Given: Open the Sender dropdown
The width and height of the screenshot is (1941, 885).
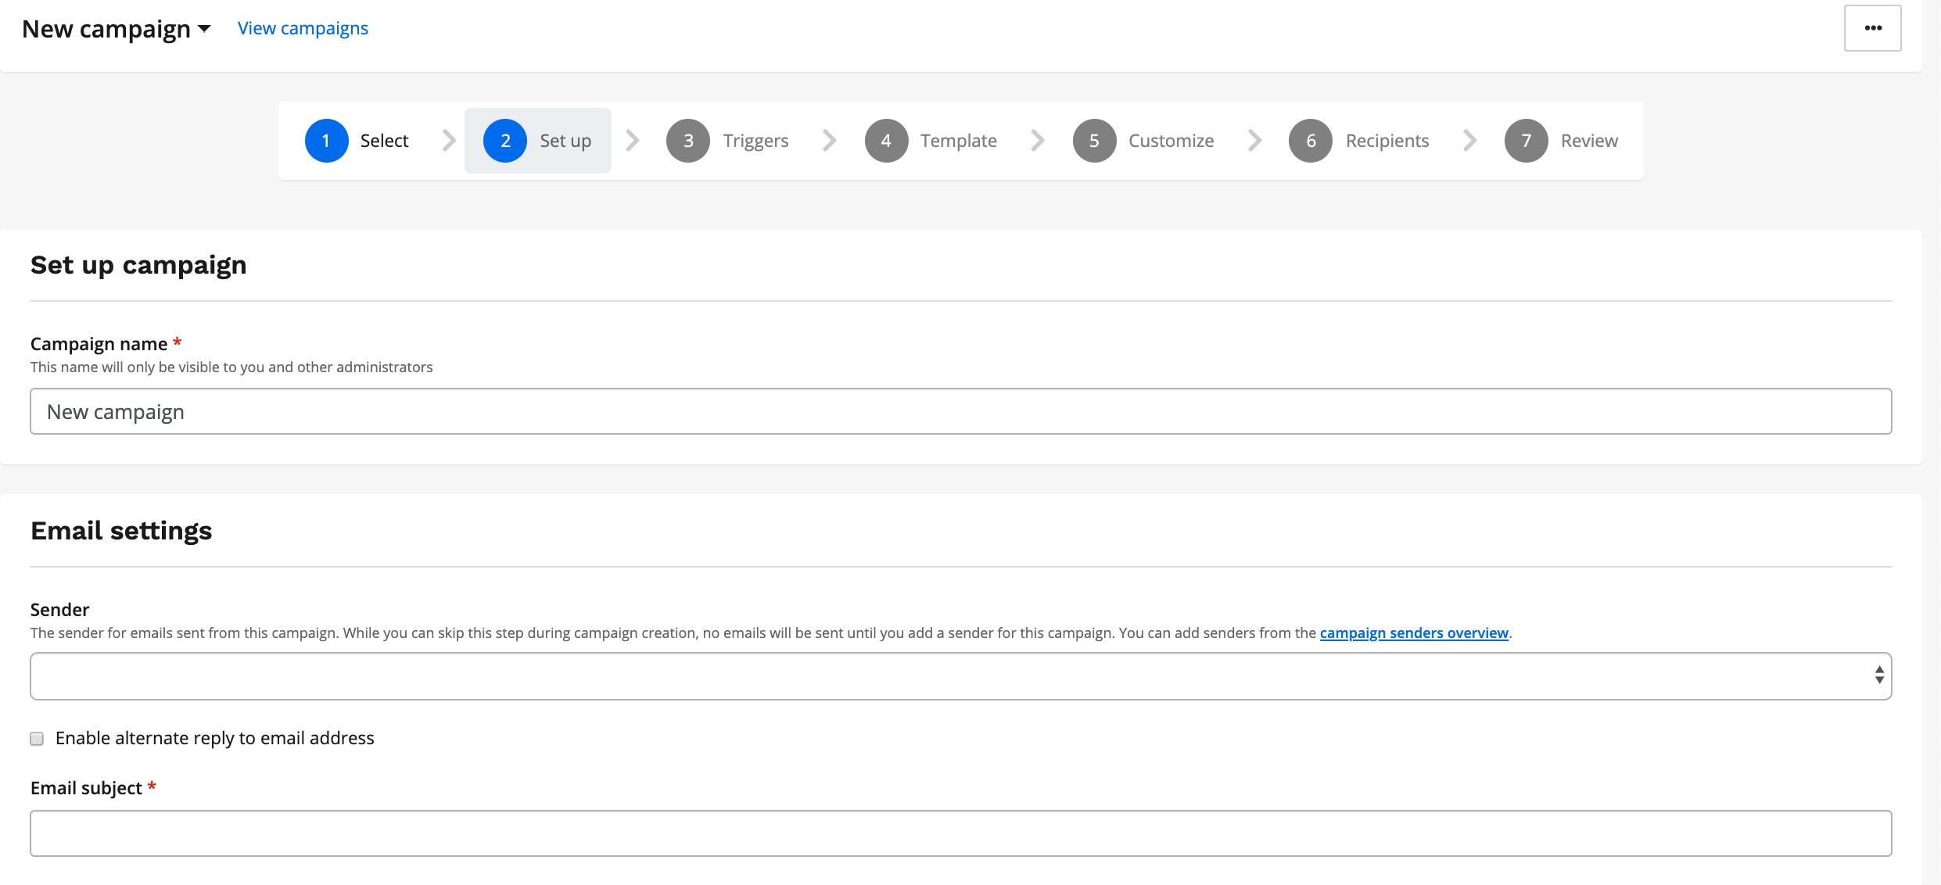Looking at the screenshot, I should click(x=960, y=676).
